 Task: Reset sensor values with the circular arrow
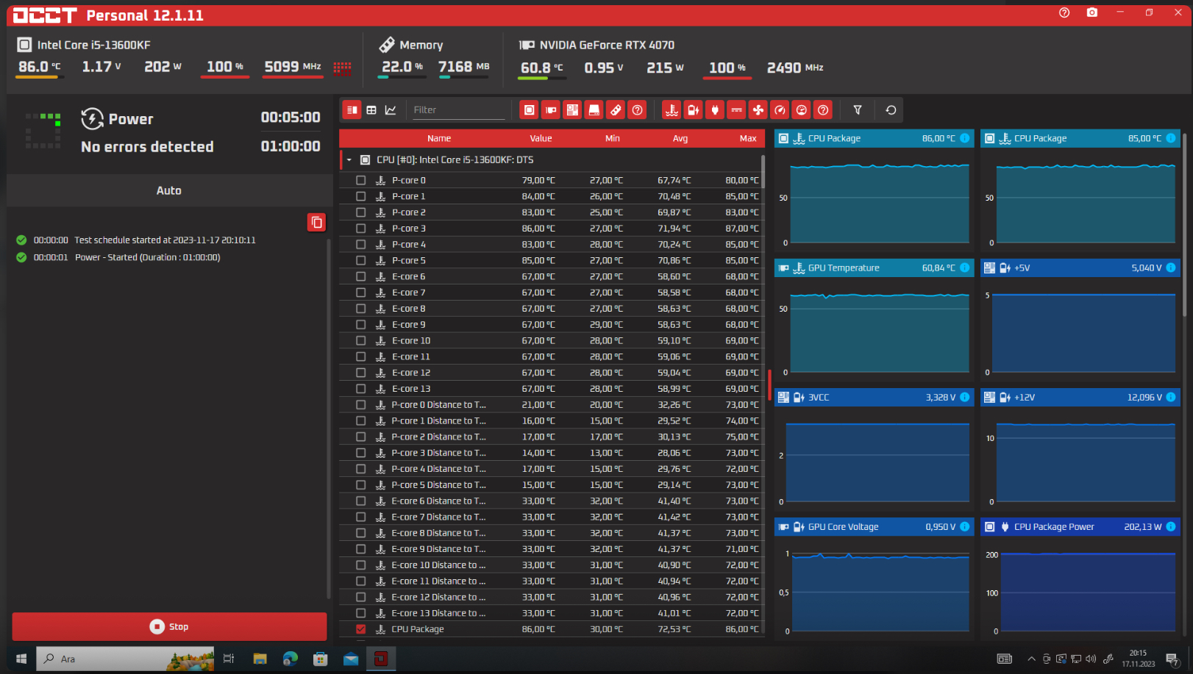point(891,110)
